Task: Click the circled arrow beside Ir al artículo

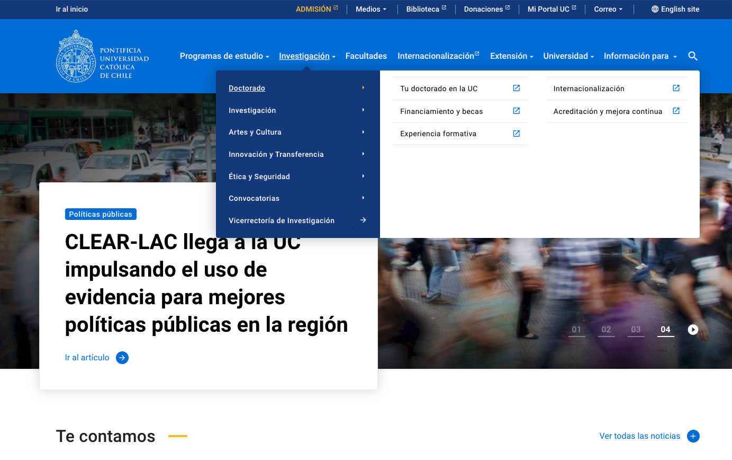Action: pos(122,358)
